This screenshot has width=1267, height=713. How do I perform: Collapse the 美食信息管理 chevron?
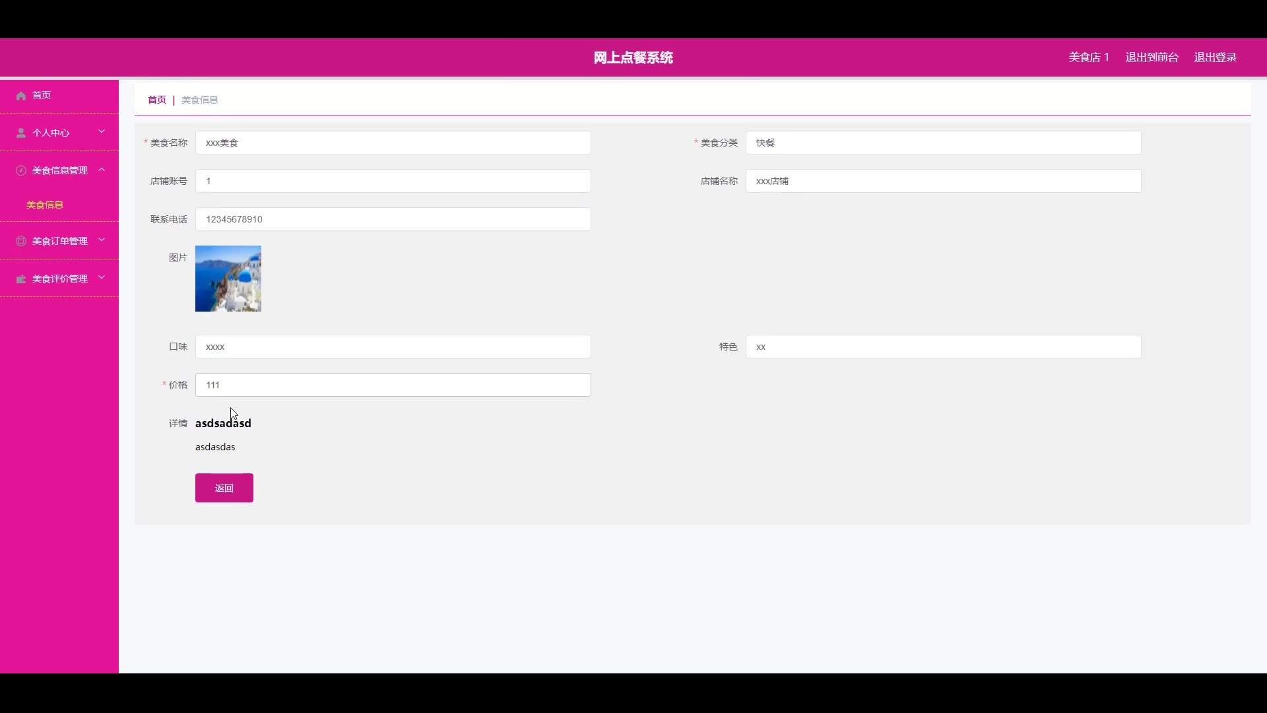(x=102, y=170)
